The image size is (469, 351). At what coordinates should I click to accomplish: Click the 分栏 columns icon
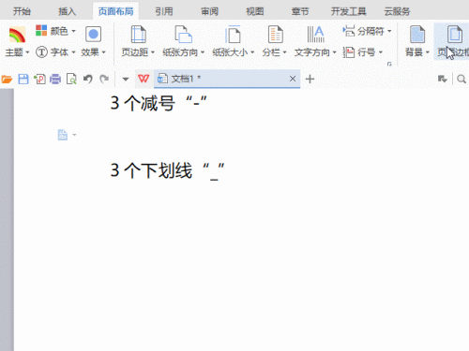point(275,35)
